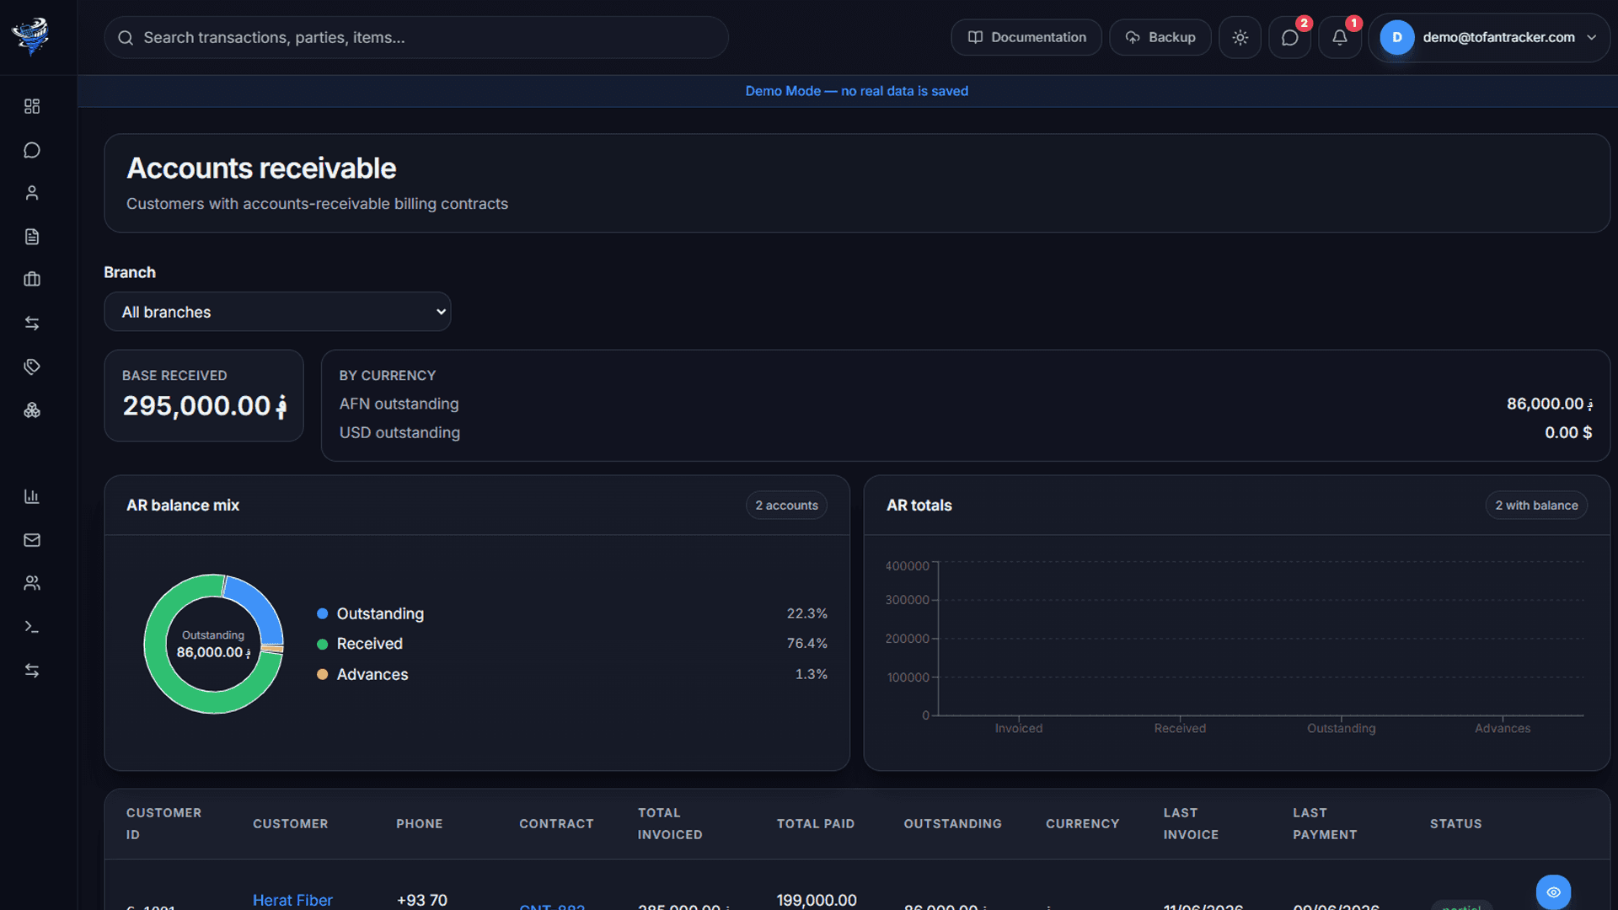Click the Status column header

pos(1455,824)
